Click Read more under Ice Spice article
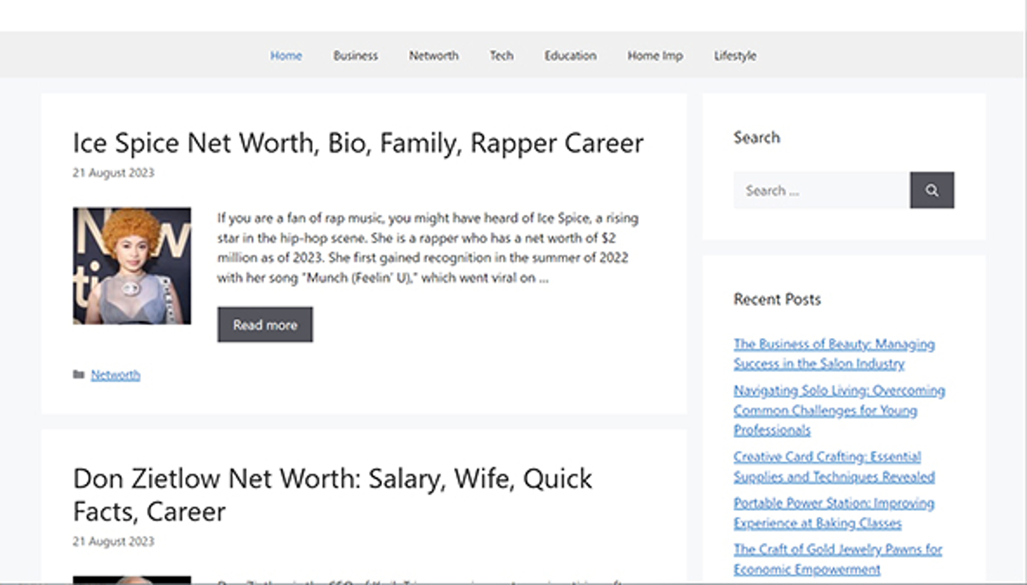The height and width of the screenshot is (585, 1027). pyautogui.click(x=265, y=325)
